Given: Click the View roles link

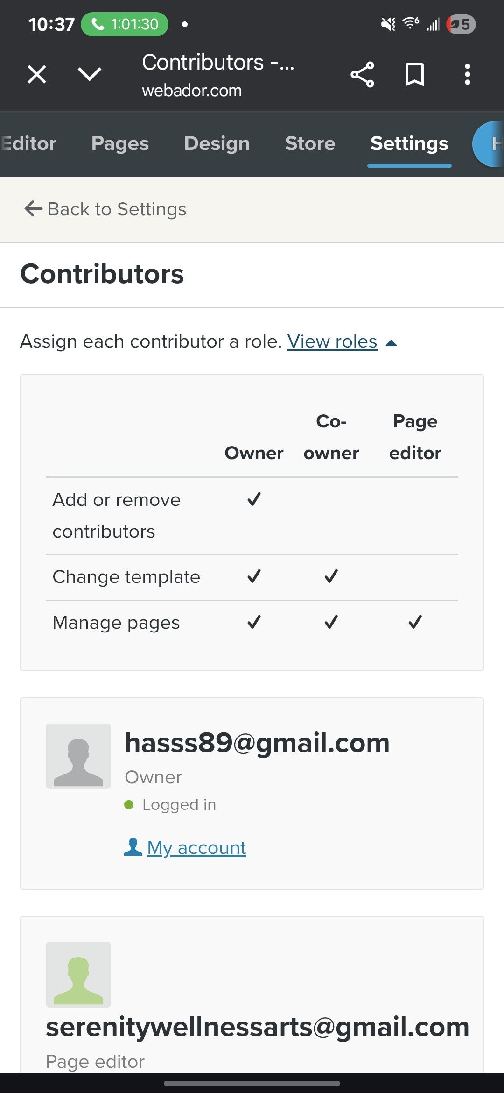Looking at the screenshot, I should 332,341.
